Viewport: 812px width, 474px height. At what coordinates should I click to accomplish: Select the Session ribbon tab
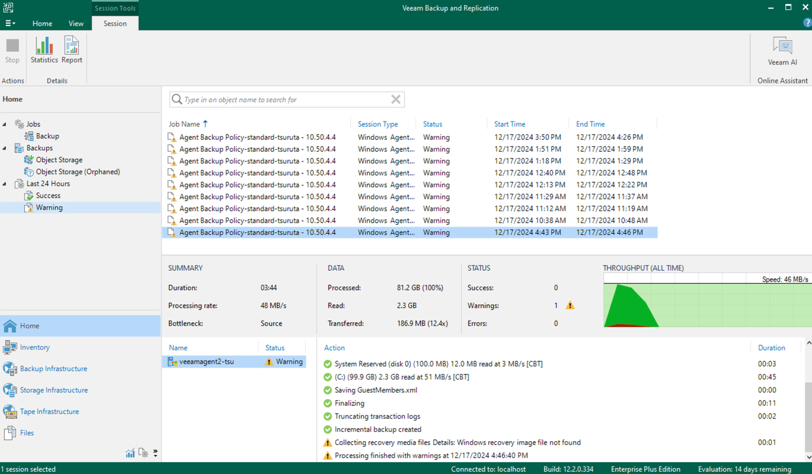pyautogui.click(x=115, y=24)
